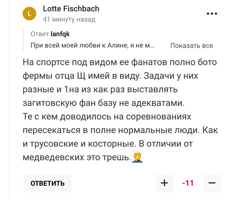Click the "Ответ" label in the quote
Image resolution: width=234 pixels, height=199 pixels.
(40, 34)
